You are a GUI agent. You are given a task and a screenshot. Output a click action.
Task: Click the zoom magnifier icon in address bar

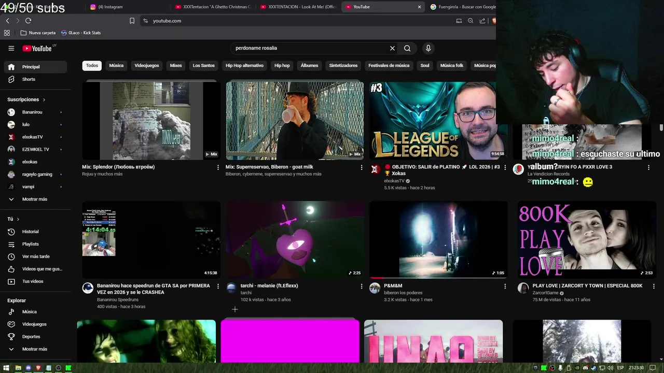pyautogui.click(x=471, y=21)
